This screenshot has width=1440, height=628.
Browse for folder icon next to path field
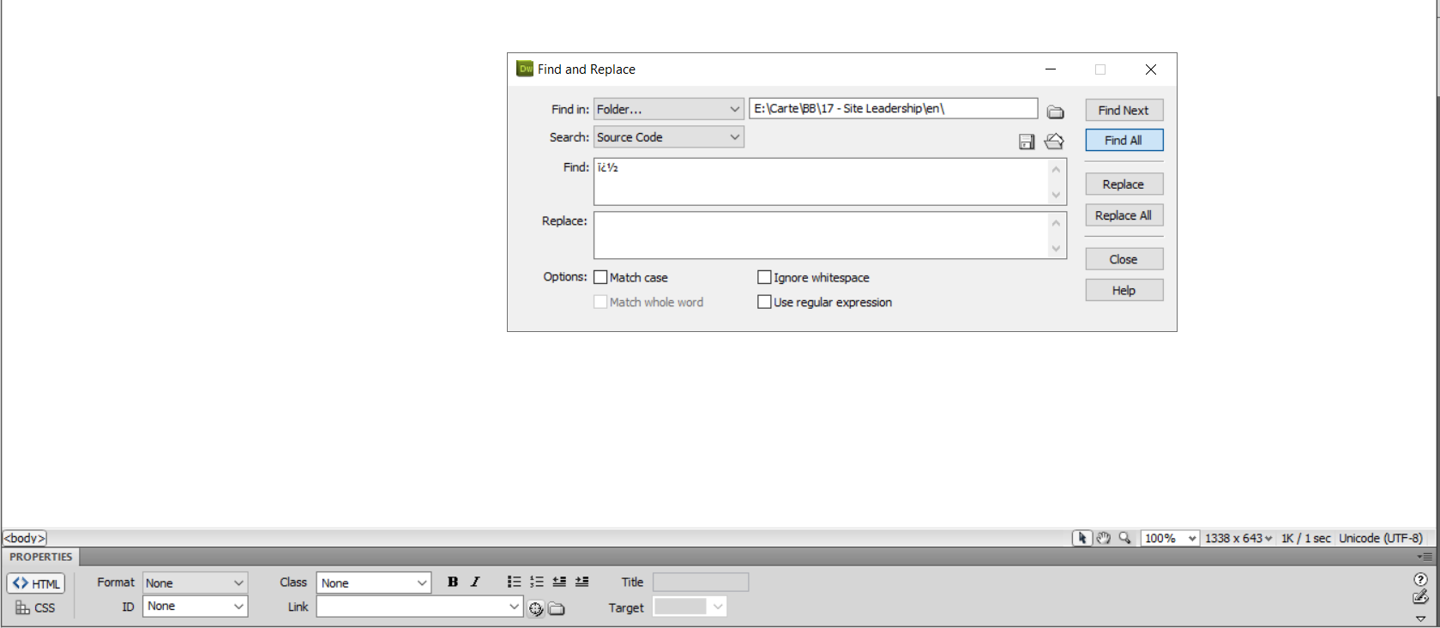click(1055, 112)
